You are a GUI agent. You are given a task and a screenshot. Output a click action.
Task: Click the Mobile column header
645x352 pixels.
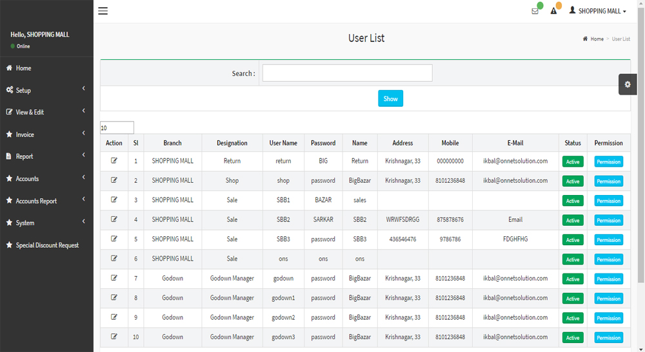pos(450,143)
